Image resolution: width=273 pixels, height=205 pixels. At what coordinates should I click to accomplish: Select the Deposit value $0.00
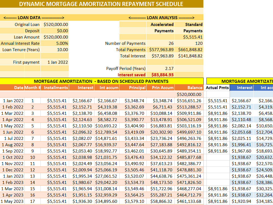(x=55, y=31)
